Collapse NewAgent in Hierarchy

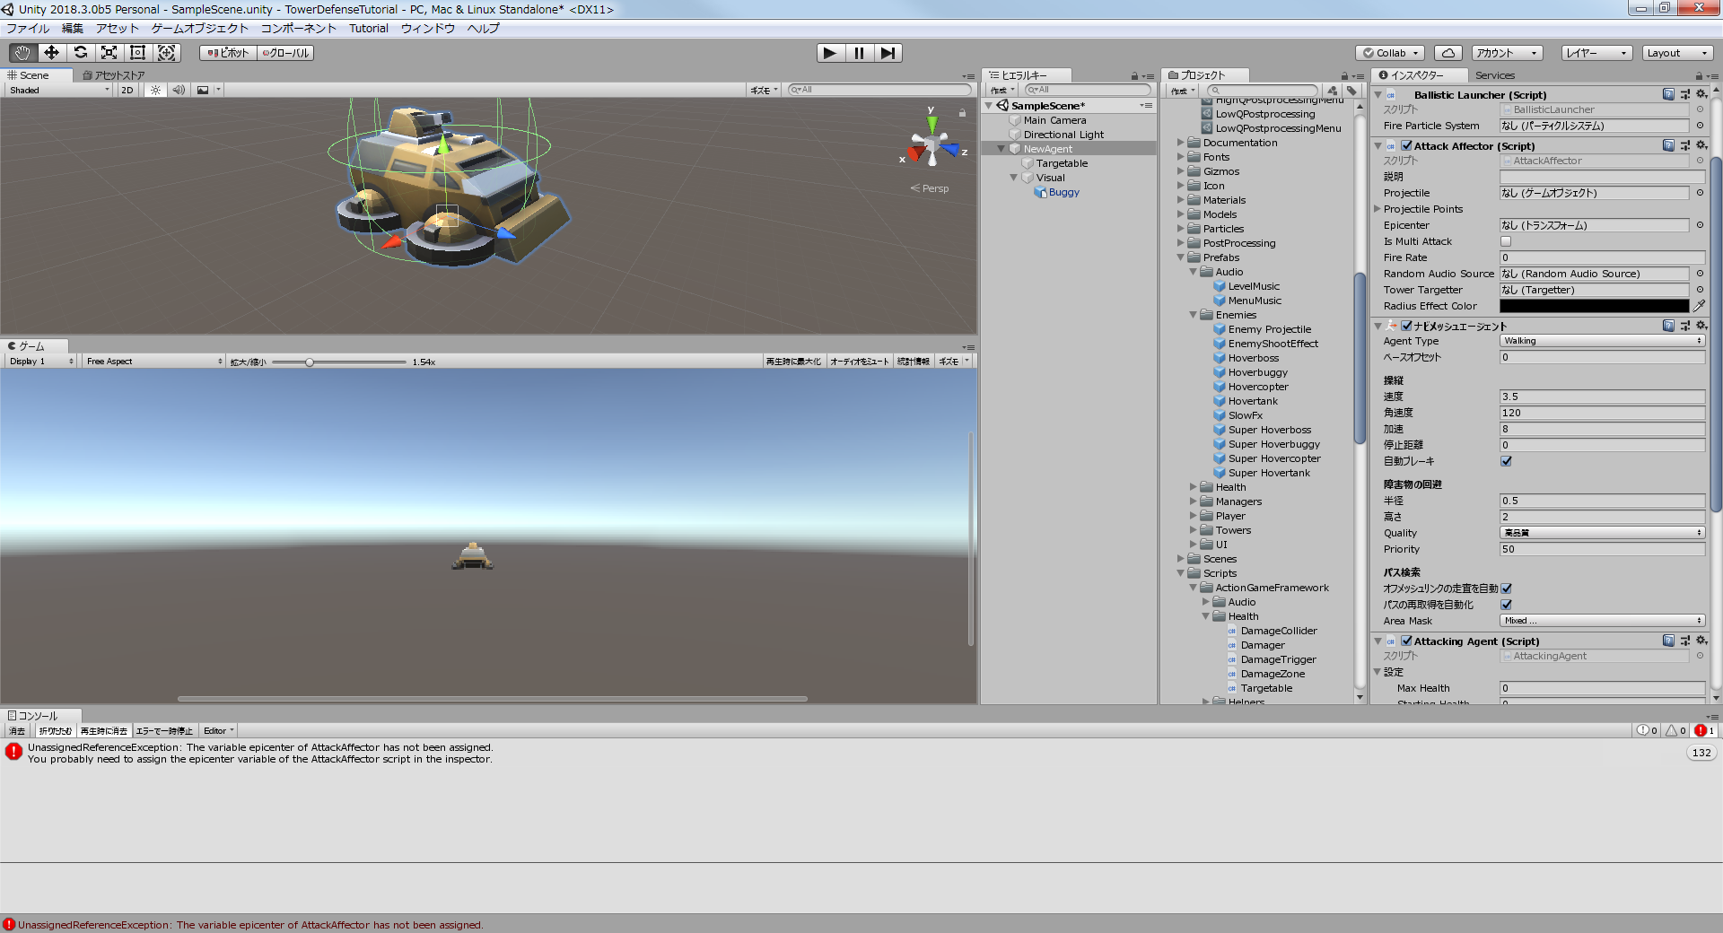[1001, 149]
